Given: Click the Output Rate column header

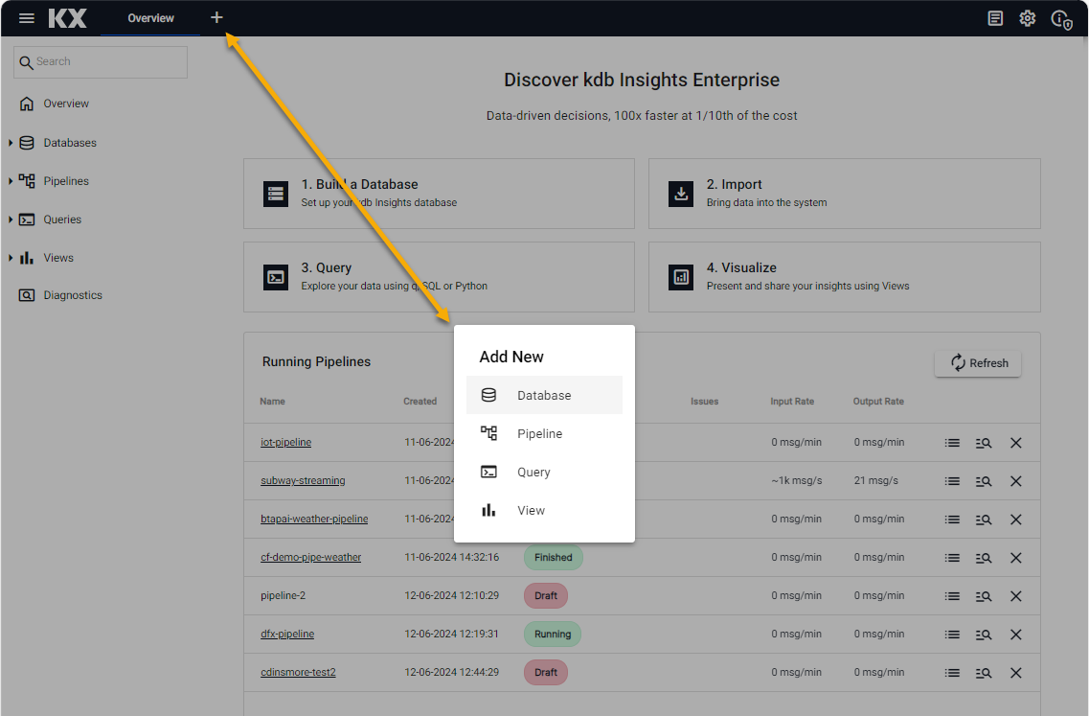Looking at the screenshot, I should point(878,401).
